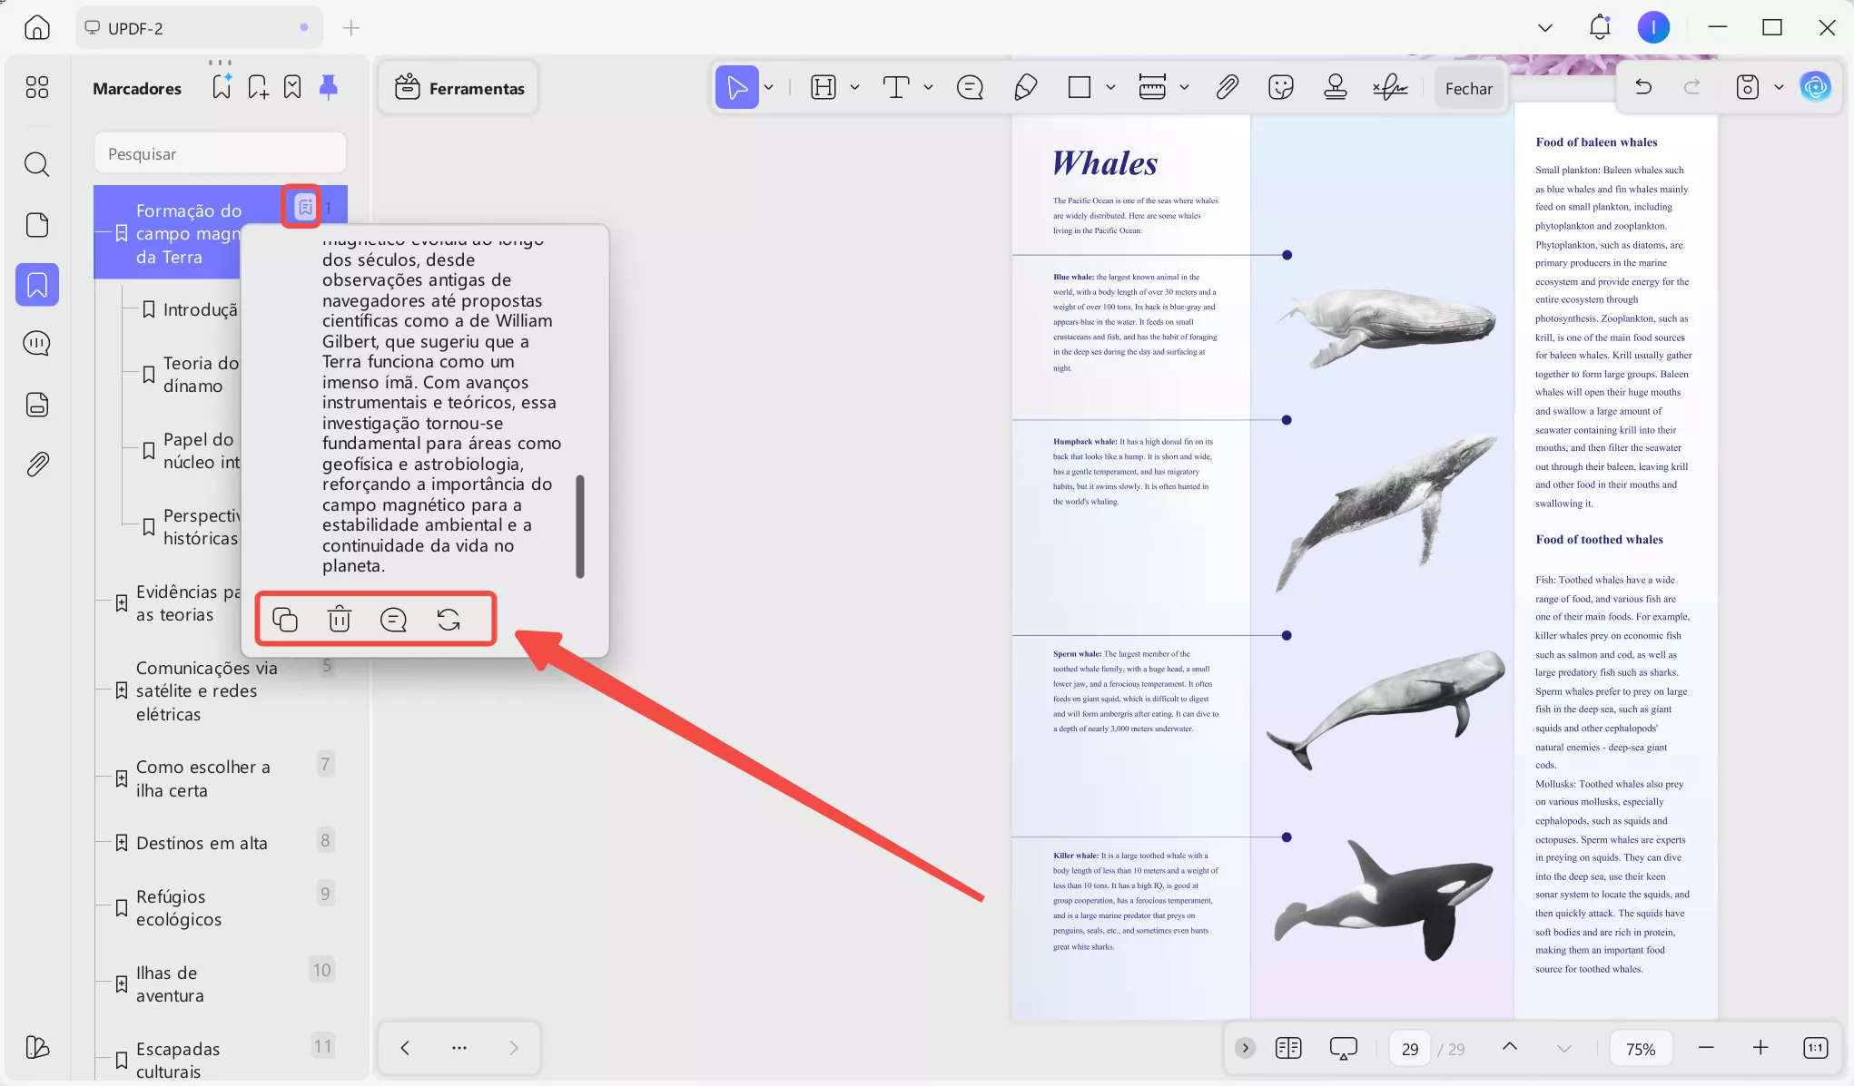Toggle the 1:1 actual size button
The height and width of the screenshot is (1086, 1854).
tap(1815, 1048)
